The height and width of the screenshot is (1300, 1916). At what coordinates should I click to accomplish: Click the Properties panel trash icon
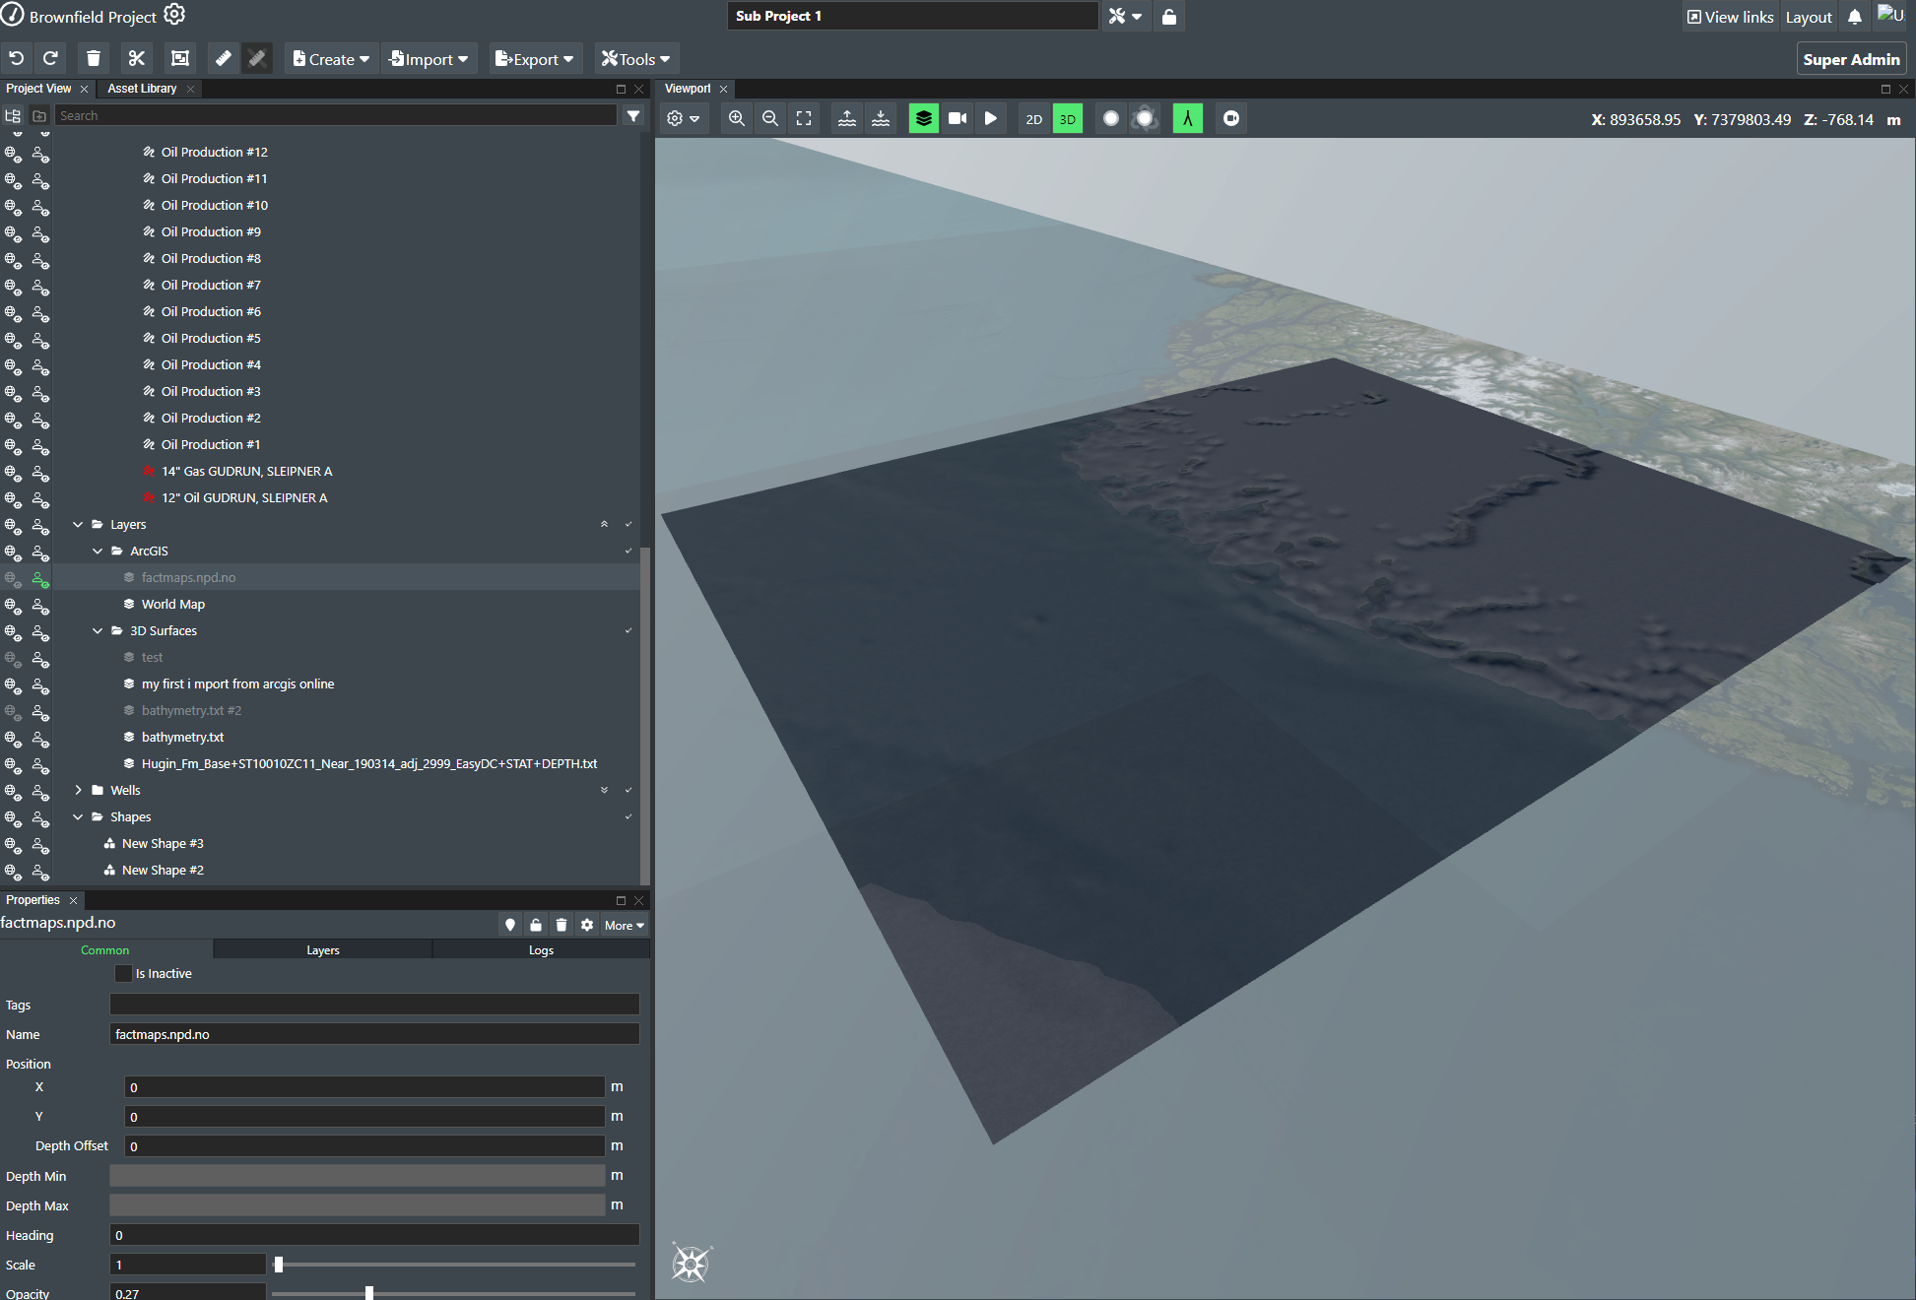pos(562,925)
